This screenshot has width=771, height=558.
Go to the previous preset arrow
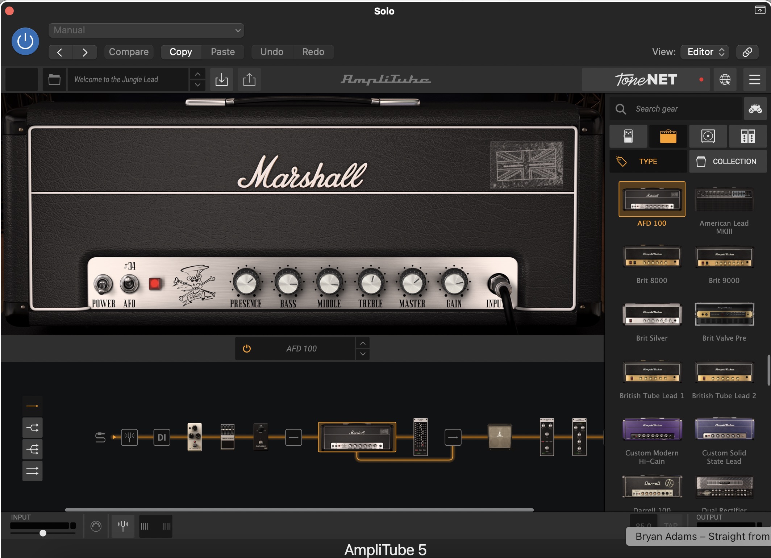[61, 52]
